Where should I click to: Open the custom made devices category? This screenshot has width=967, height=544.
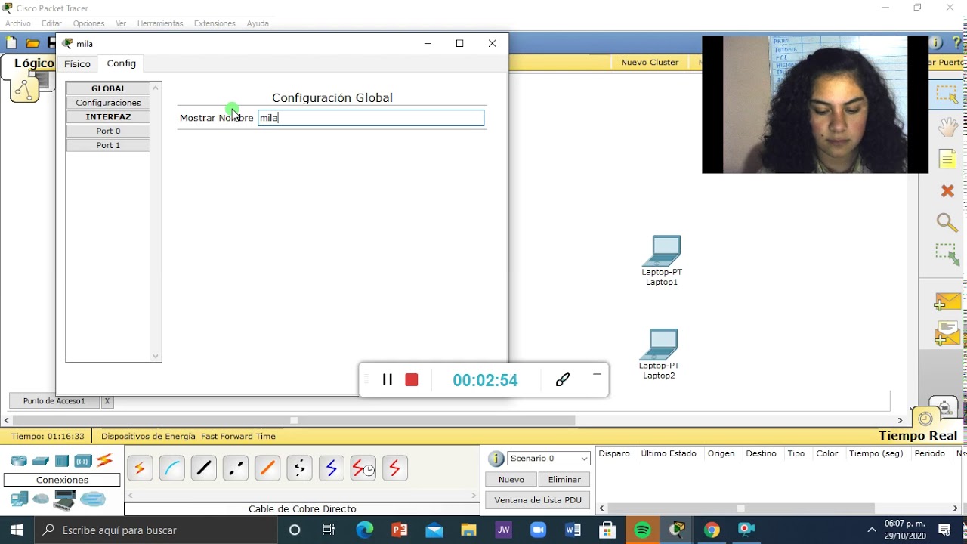tap(64, 501)
